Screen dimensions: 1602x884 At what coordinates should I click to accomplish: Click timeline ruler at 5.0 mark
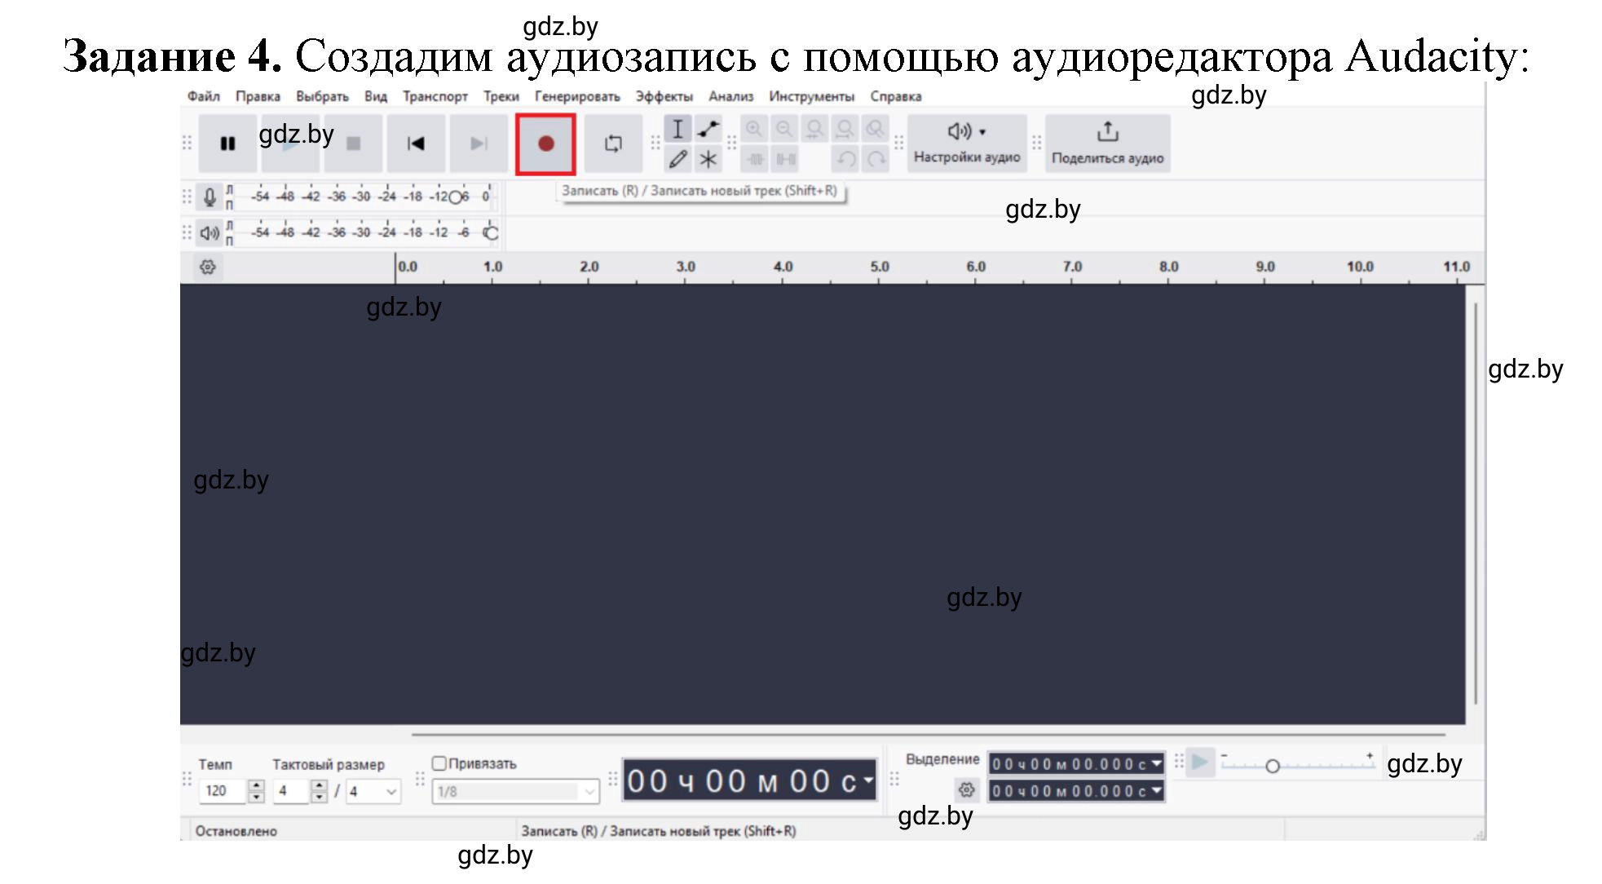[879, 267]
